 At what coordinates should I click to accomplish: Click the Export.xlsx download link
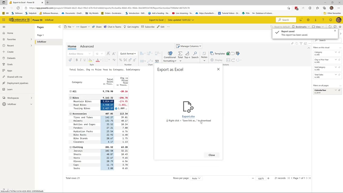pyautogui.click(x=188, y=116)
